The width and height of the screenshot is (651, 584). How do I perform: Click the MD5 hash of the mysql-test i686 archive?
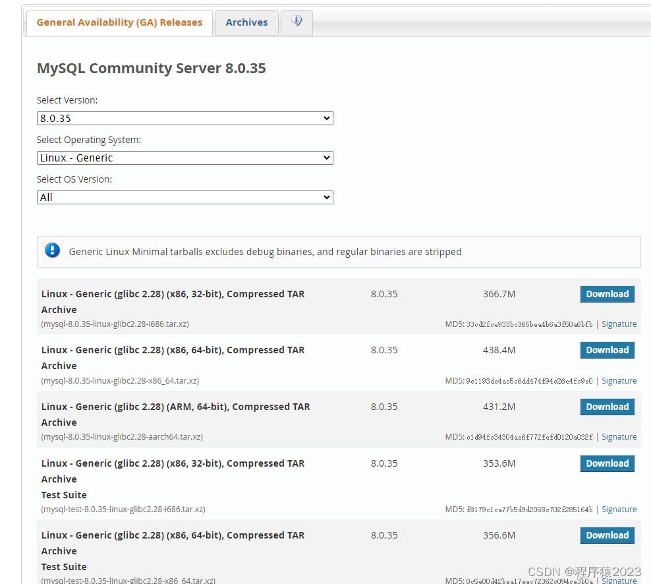529,510
